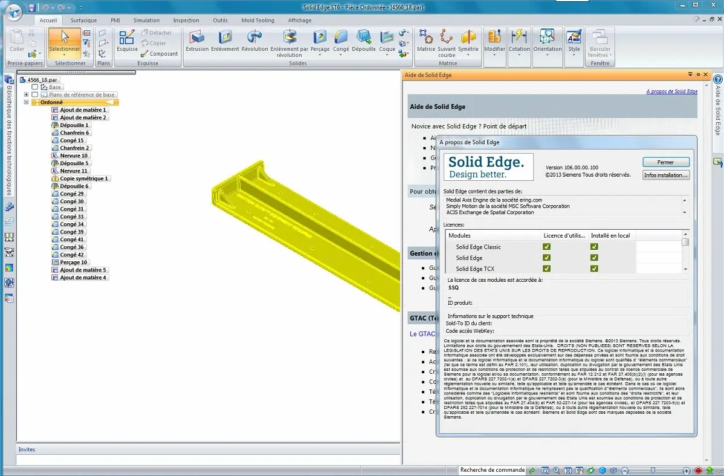Click the Composant sketch command
724x476 pixels.
tap(160, 54)
